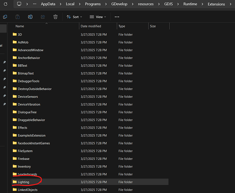Click the Refresh icon in address bar
The width and height of the screenshot is (235, 193).
click(5, 4)
